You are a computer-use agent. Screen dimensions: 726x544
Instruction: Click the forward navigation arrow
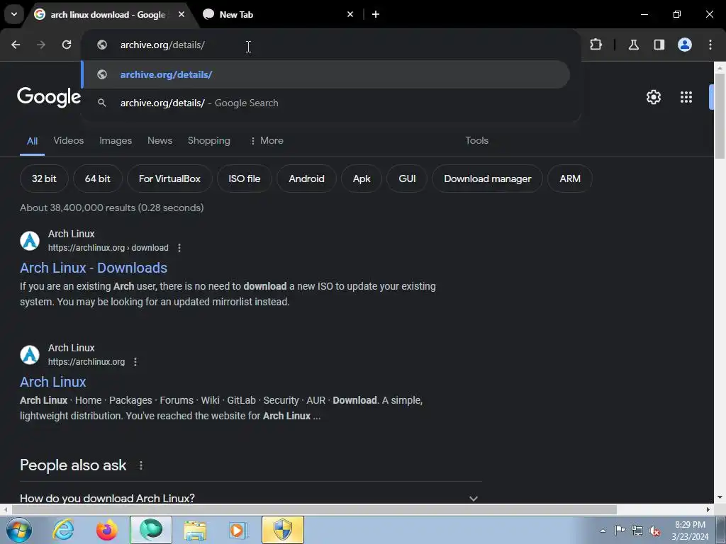41,45
